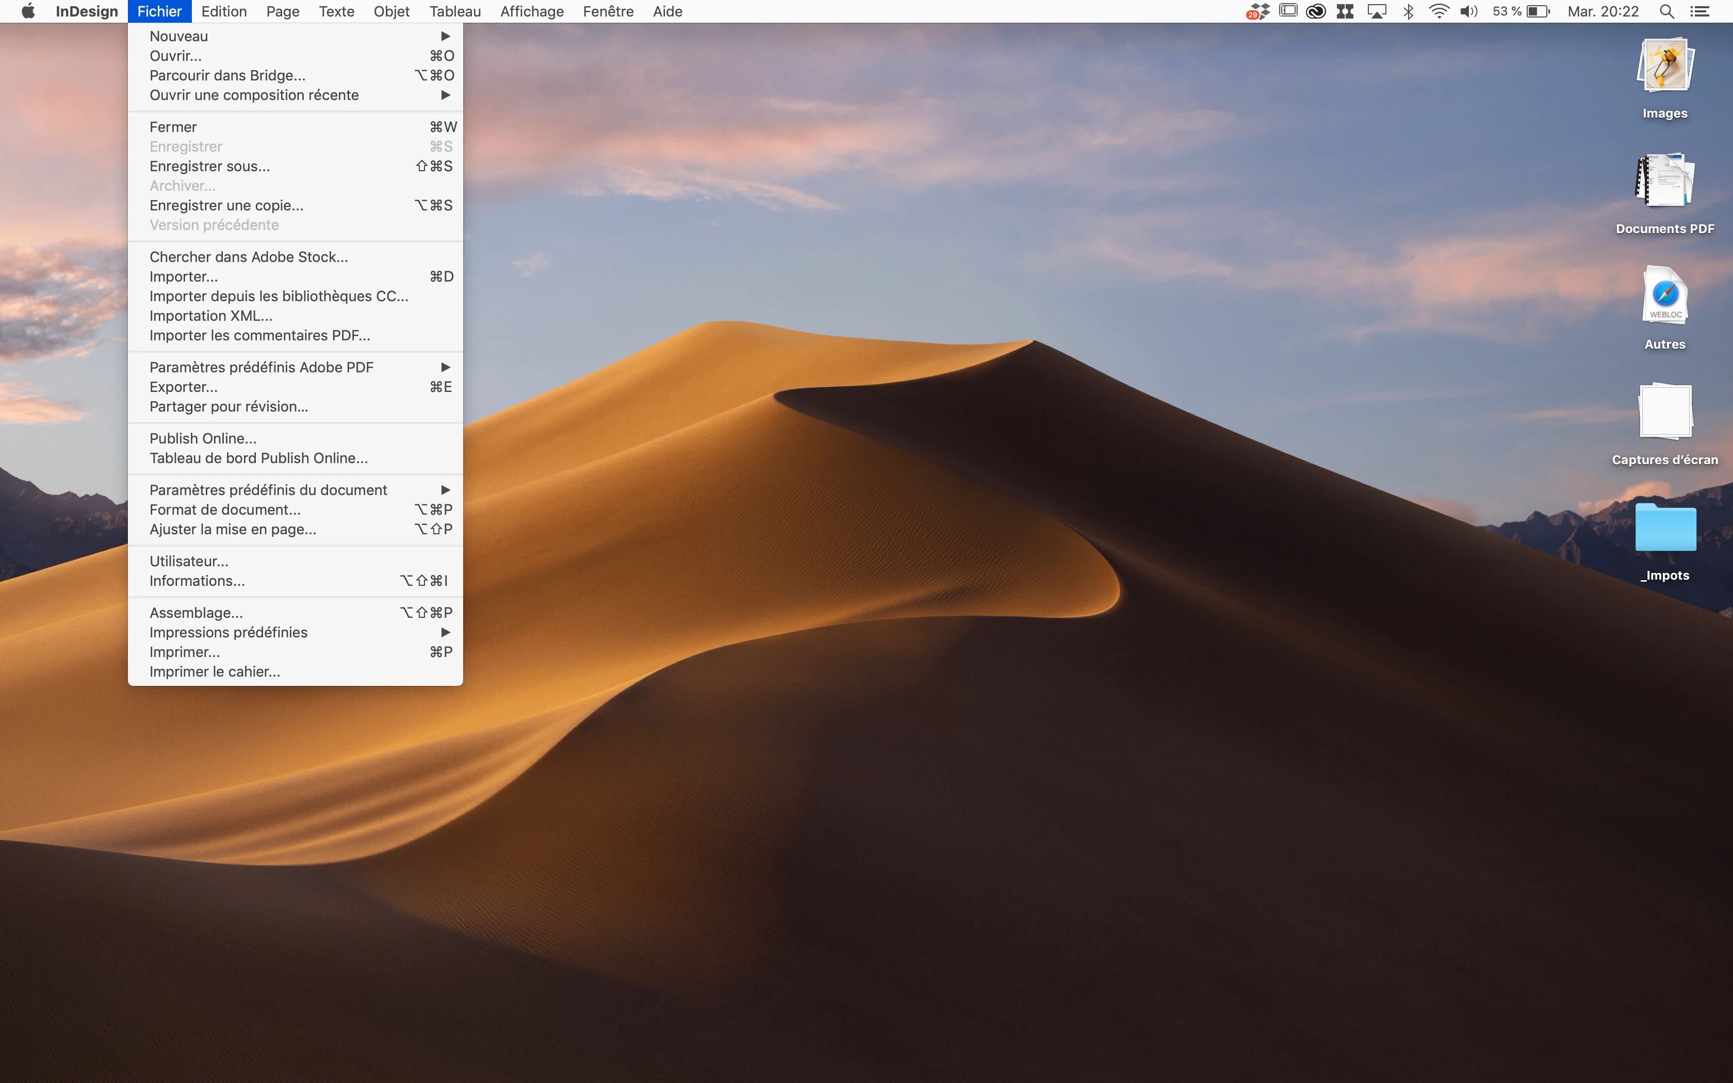1733x1083 pixels.
Task: Open the Affichage menu
Action: pyautogui.click(x=531, y=11)
